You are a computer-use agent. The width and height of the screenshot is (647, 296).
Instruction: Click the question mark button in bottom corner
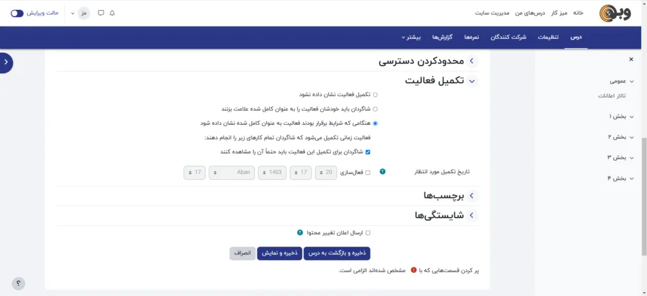18,283
